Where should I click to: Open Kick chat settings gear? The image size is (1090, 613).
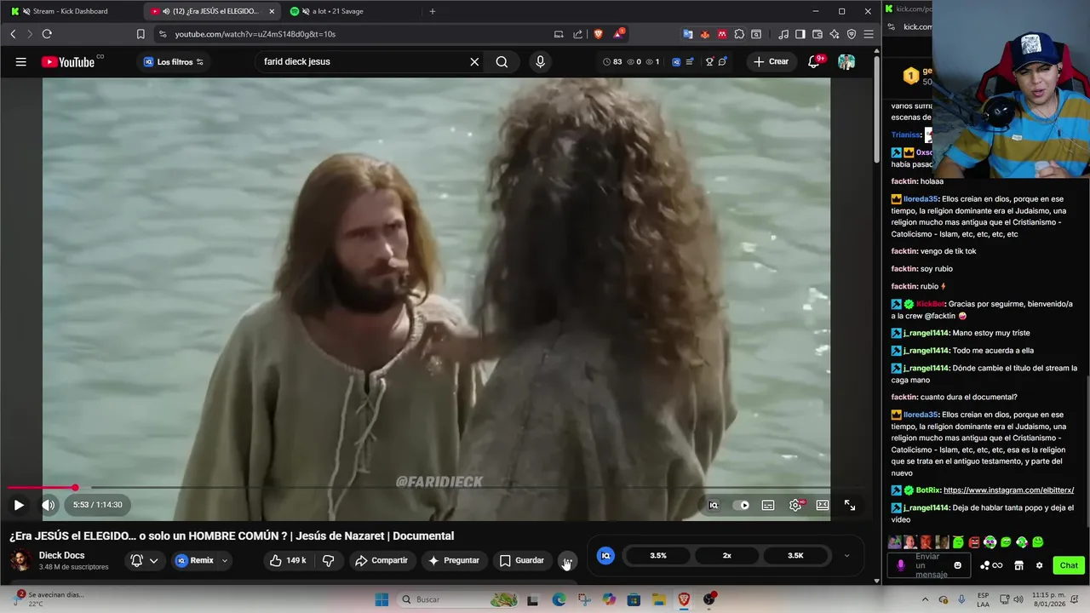click(x=1039, y=565)
